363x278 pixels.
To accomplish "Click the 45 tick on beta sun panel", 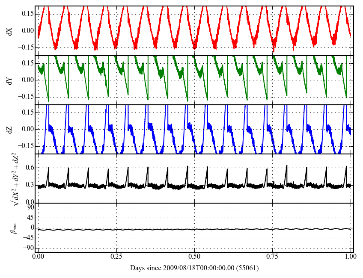I will coord(30,218).
